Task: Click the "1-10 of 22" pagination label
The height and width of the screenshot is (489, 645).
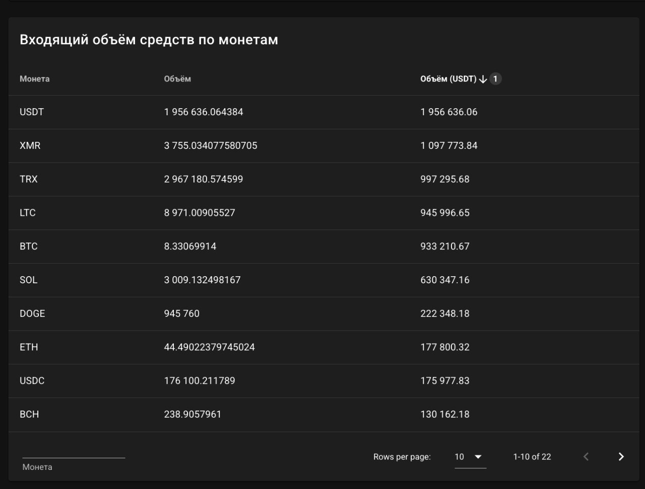Action: click(x=532, y=457)
